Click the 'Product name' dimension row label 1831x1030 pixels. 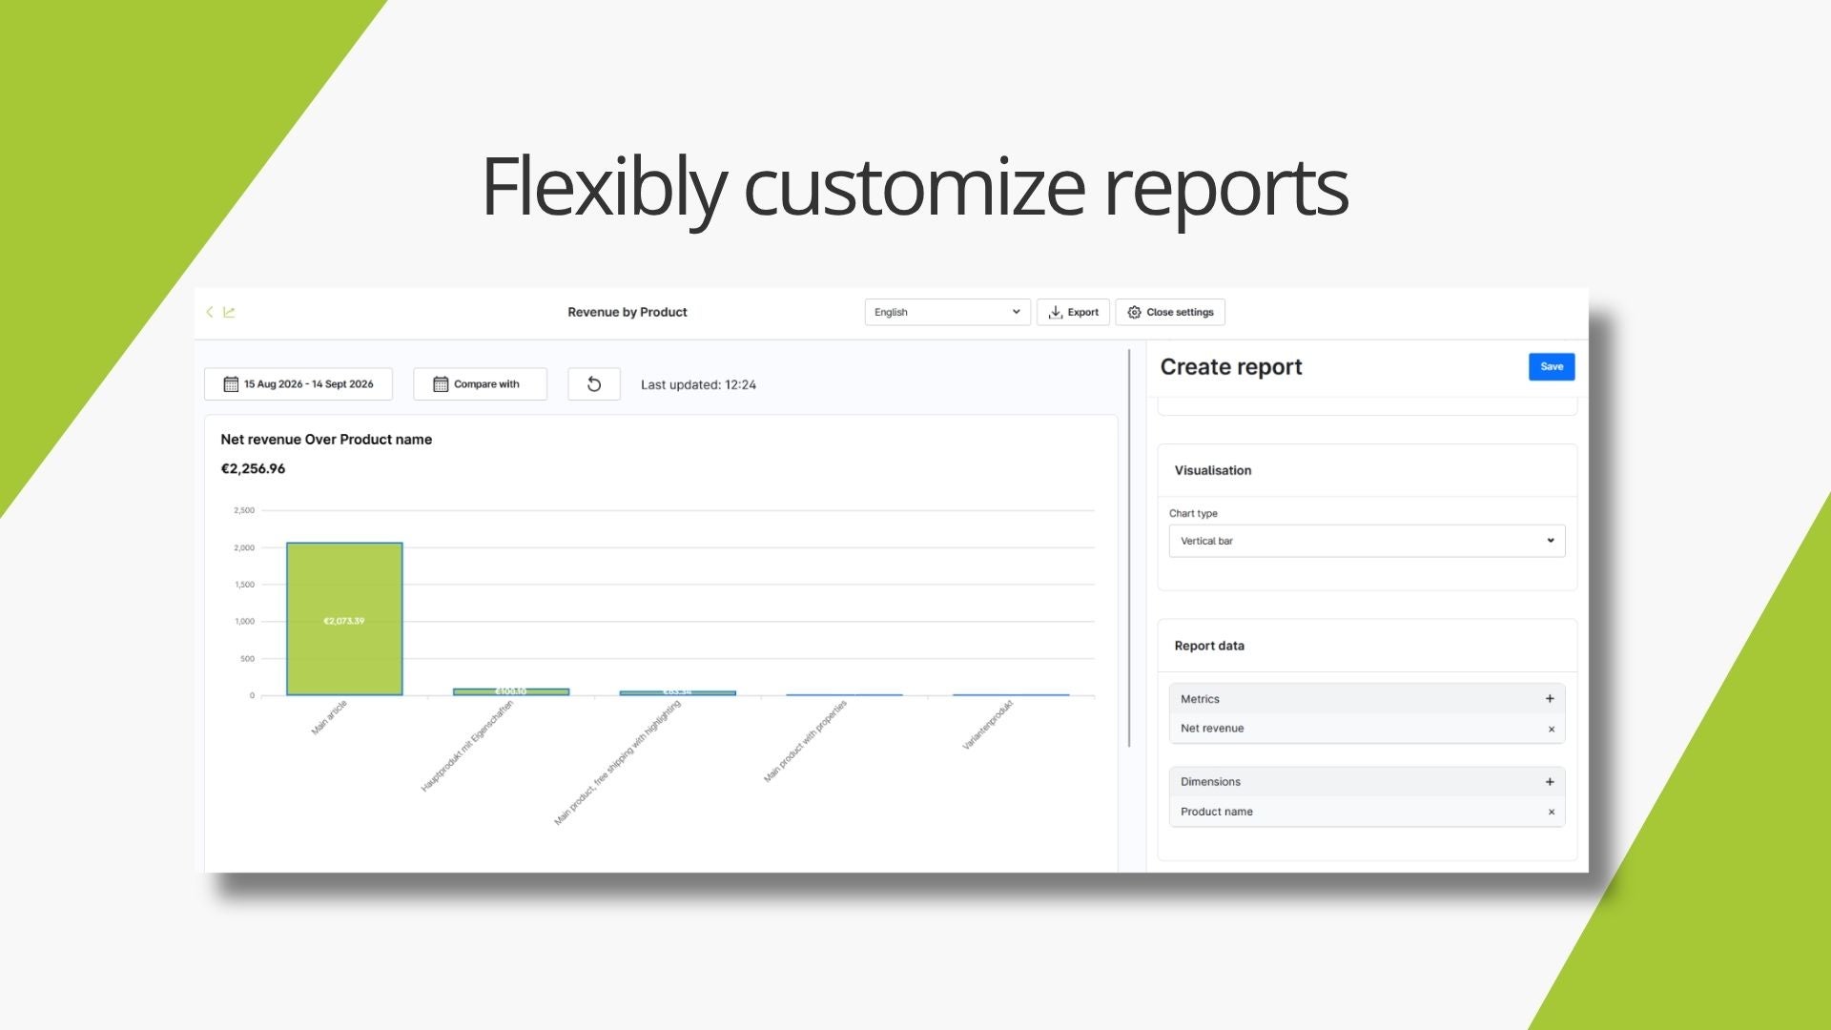tap(1217, 812)
